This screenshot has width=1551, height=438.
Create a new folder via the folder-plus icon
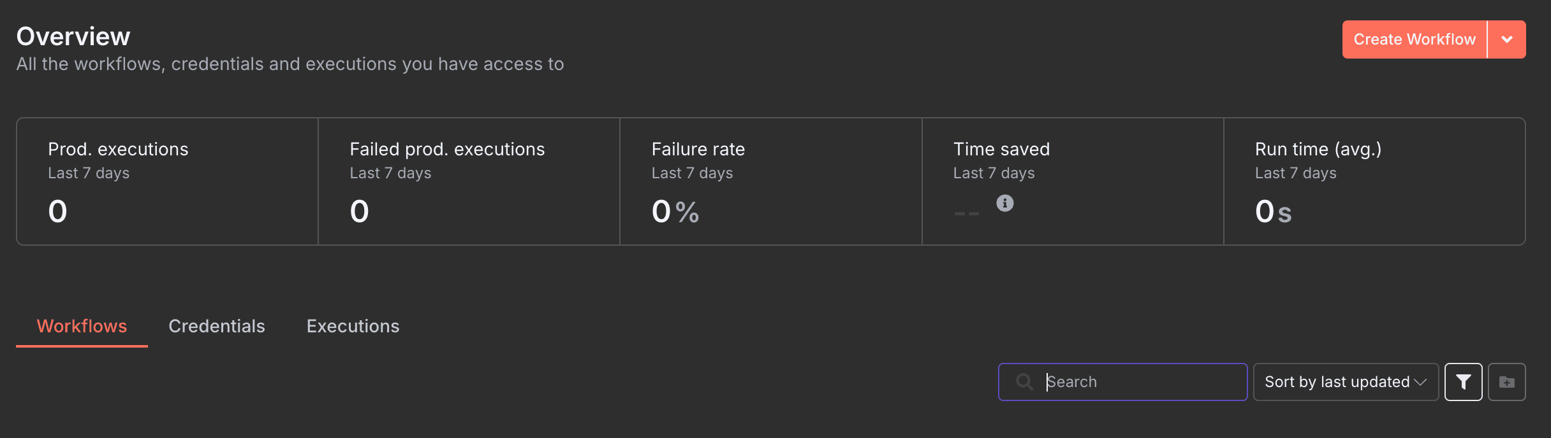pyautogui.click(x=1507, y=381)
